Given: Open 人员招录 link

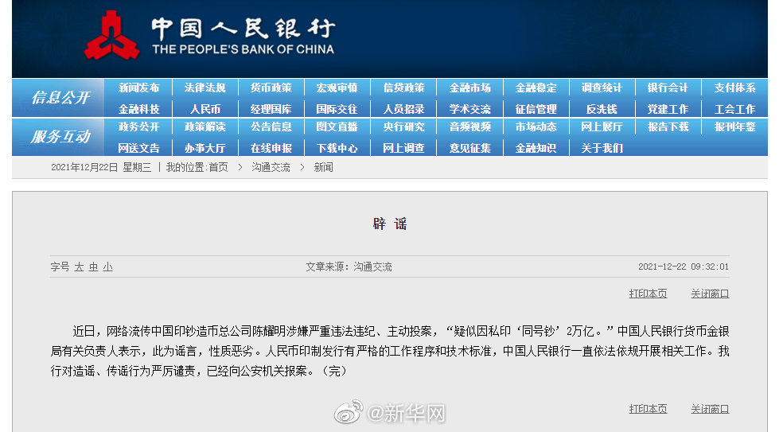Looking at the screenshot, I should coord(403,109).
